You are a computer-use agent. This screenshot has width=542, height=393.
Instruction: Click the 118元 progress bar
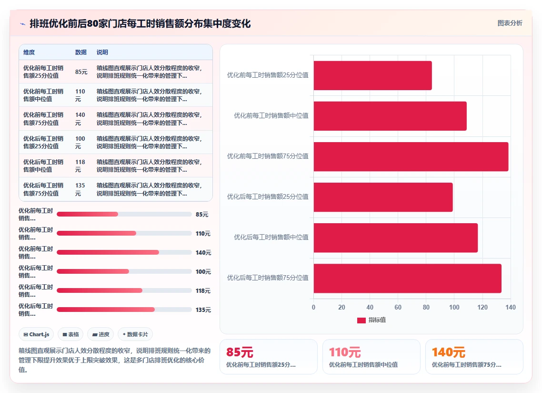pos(124,290)
